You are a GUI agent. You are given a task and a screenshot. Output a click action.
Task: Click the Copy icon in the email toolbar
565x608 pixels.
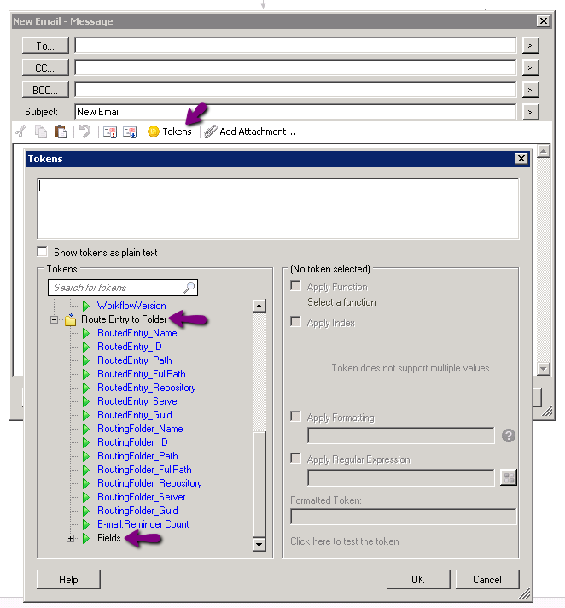(41, 132)
